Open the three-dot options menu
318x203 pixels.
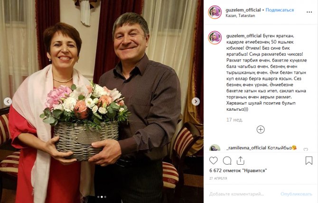309,12
